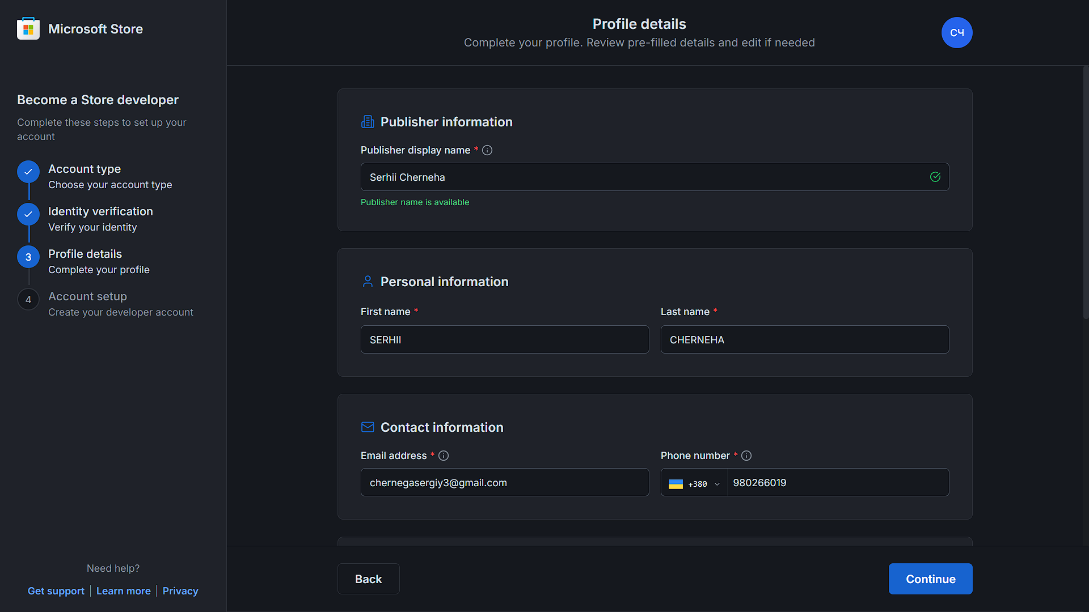Open the Privacy link

pyautogui.click(x=180, y=590)
